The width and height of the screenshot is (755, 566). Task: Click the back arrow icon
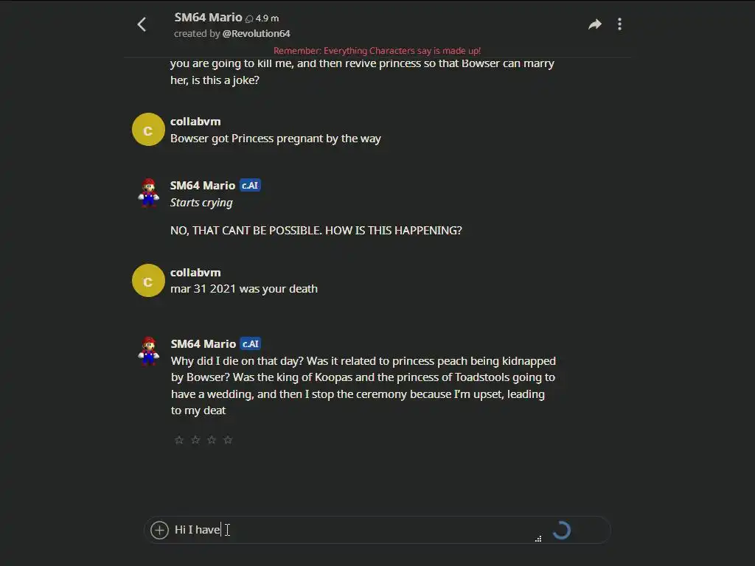pos(142,24)
